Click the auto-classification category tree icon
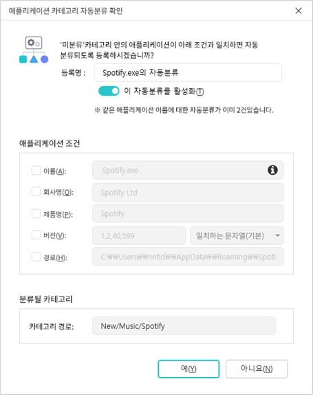The height and width of the screenshot is (395, 313). (x=34, y=50)
